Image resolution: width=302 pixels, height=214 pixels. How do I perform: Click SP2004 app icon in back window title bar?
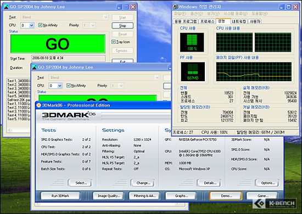tap(6, 7)
